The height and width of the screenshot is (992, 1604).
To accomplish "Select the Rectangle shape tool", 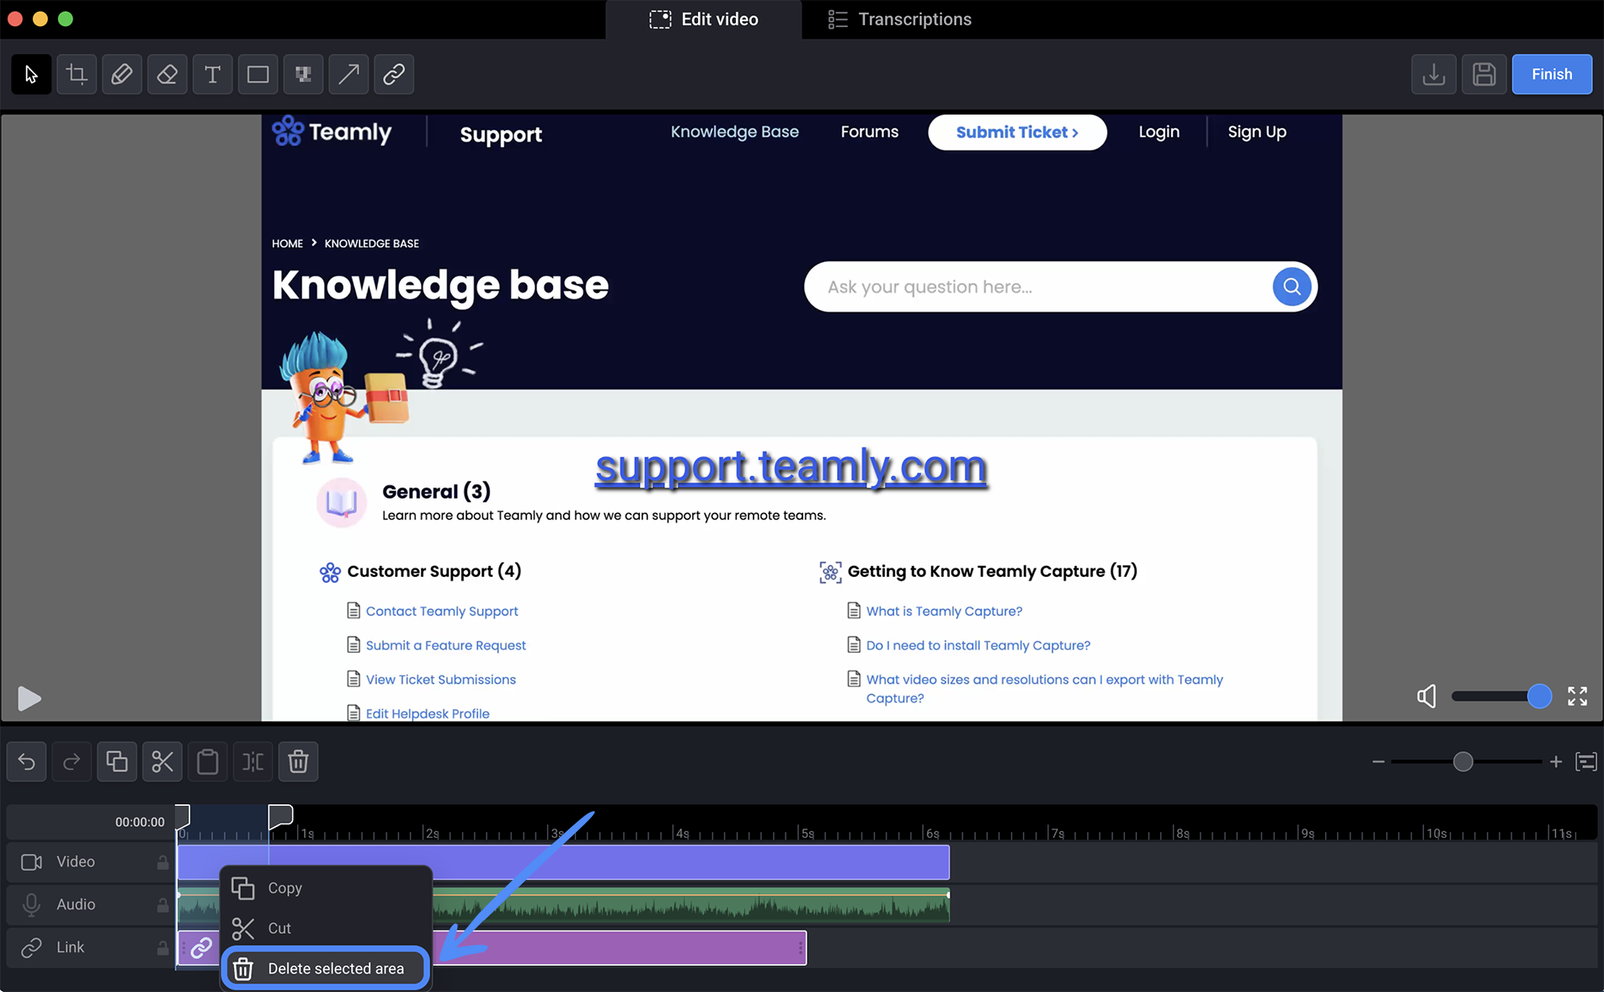I will click(x=258, y=74).
